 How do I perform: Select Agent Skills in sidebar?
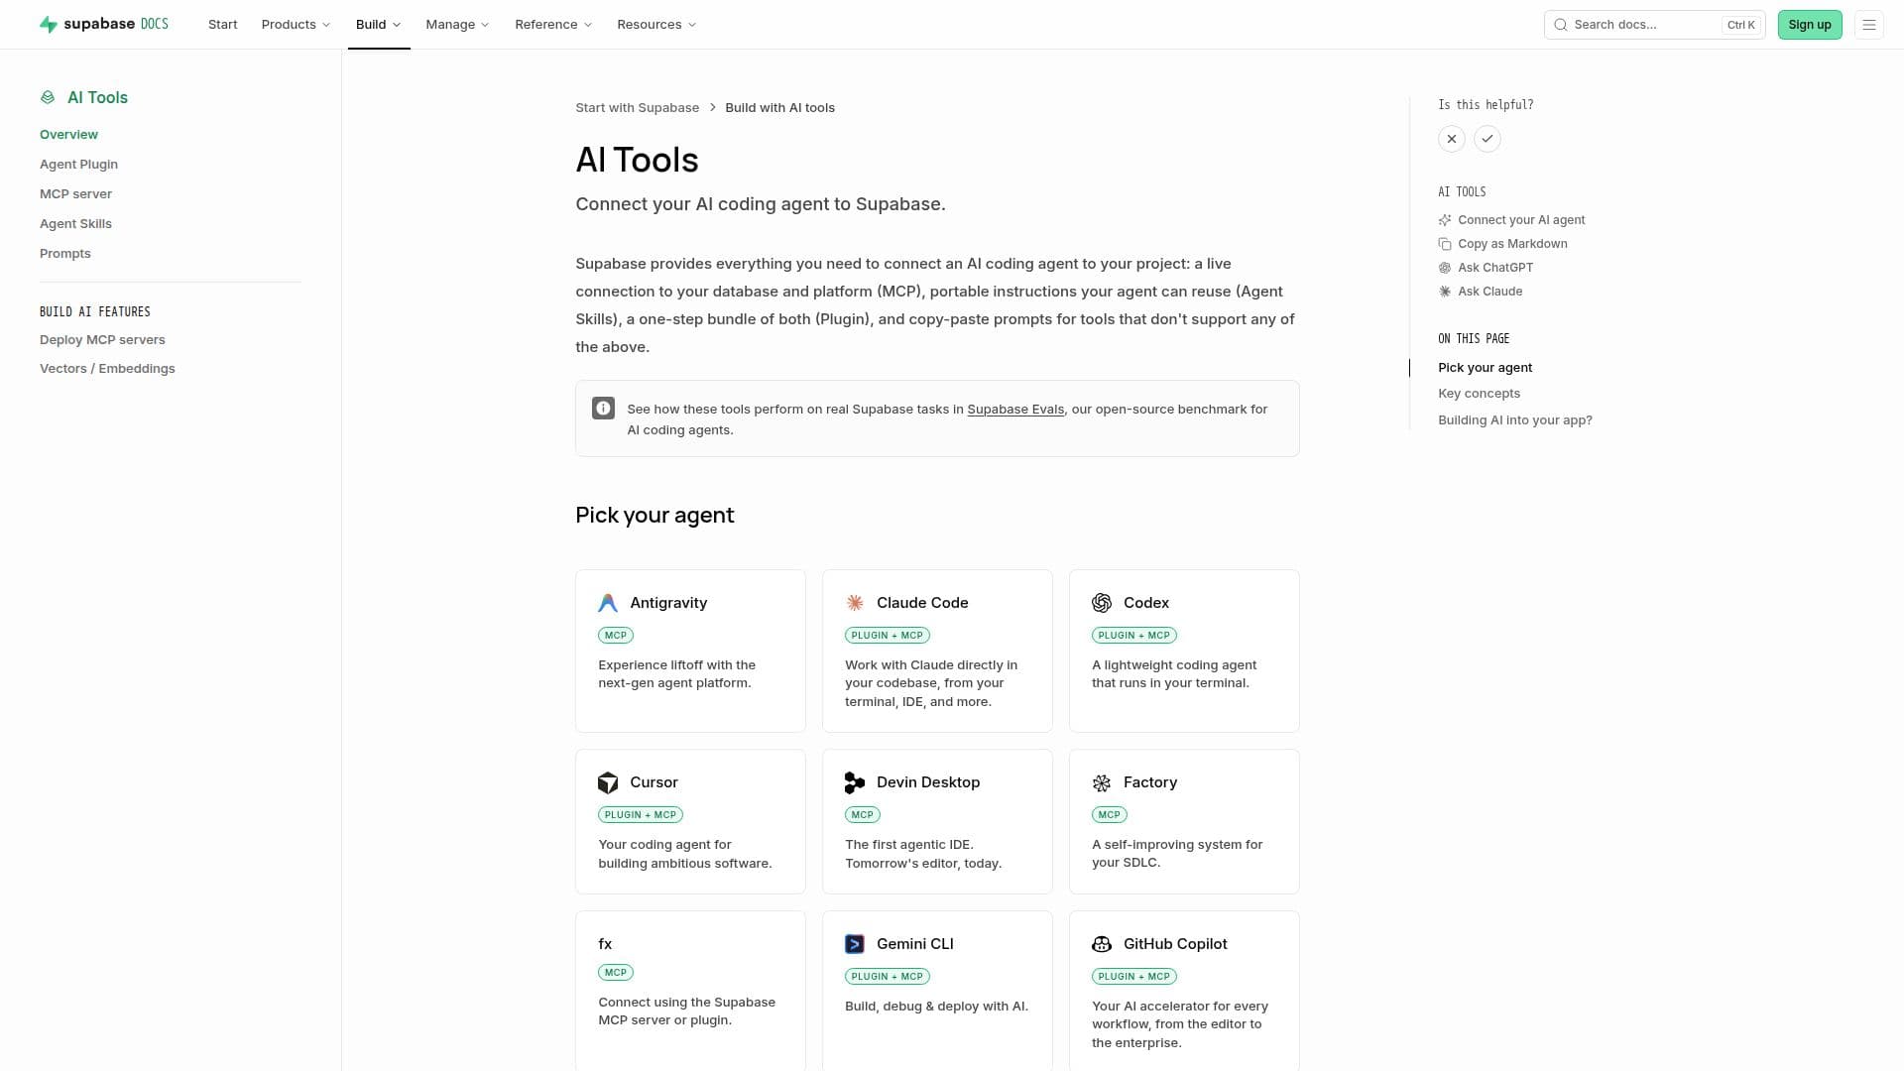tap(75, 224)
